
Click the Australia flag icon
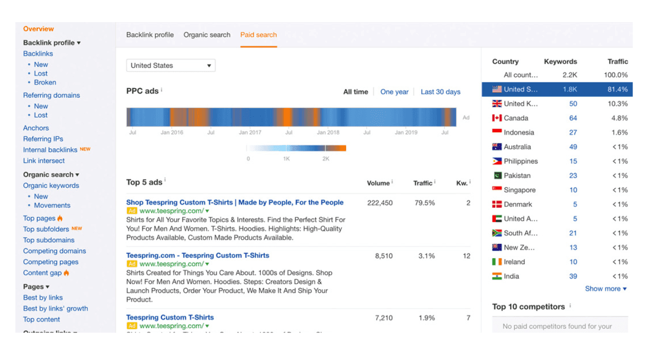(x=497, y=147)
